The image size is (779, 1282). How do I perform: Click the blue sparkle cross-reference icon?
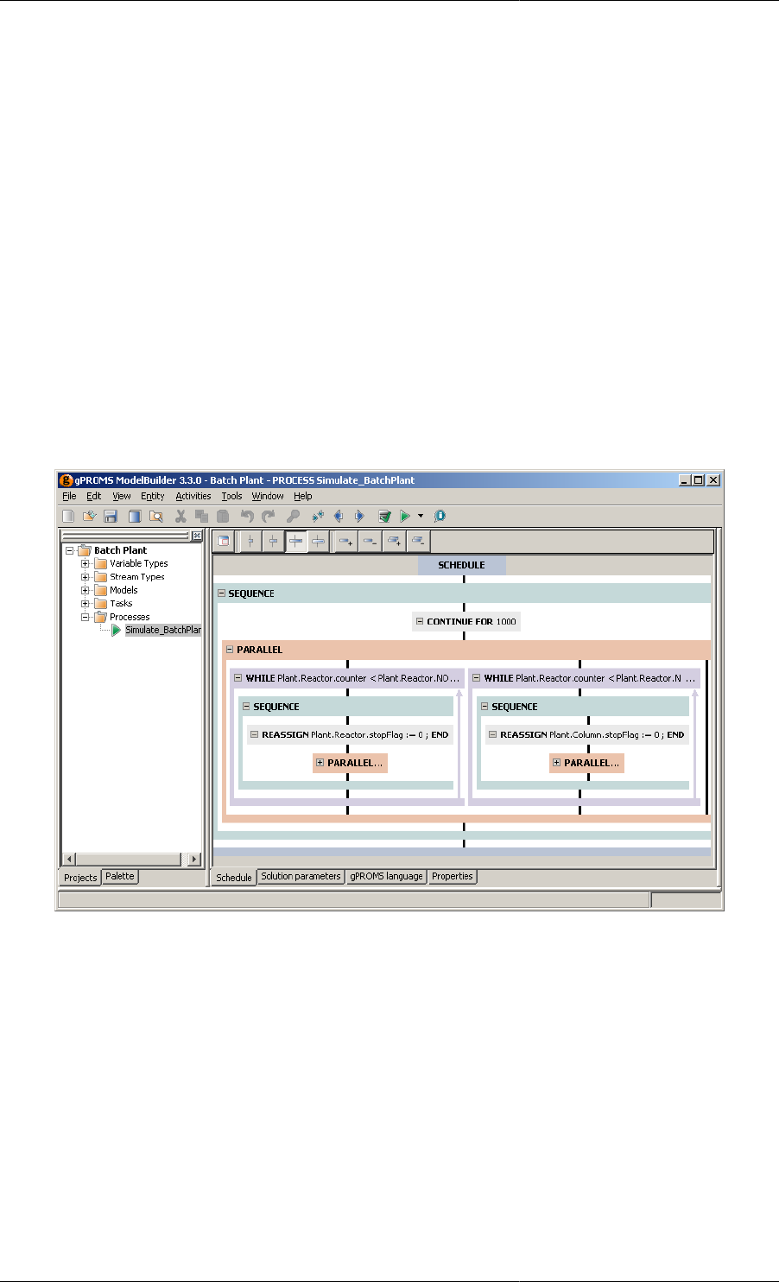(318, 517)
